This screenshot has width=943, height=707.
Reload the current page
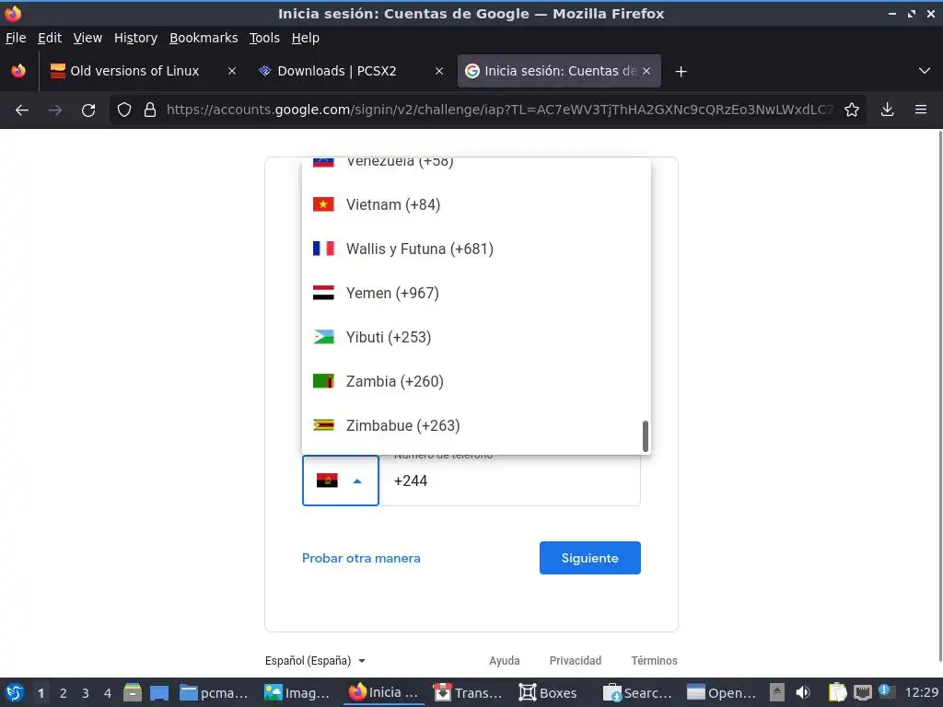pyautogui.click(x=88, y=110)
